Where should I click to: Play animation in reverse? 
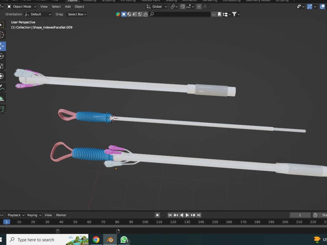coord(181,215)
